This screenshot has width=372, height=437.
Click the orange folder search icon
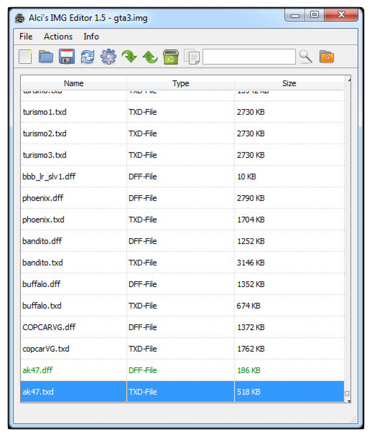(327, 57)
